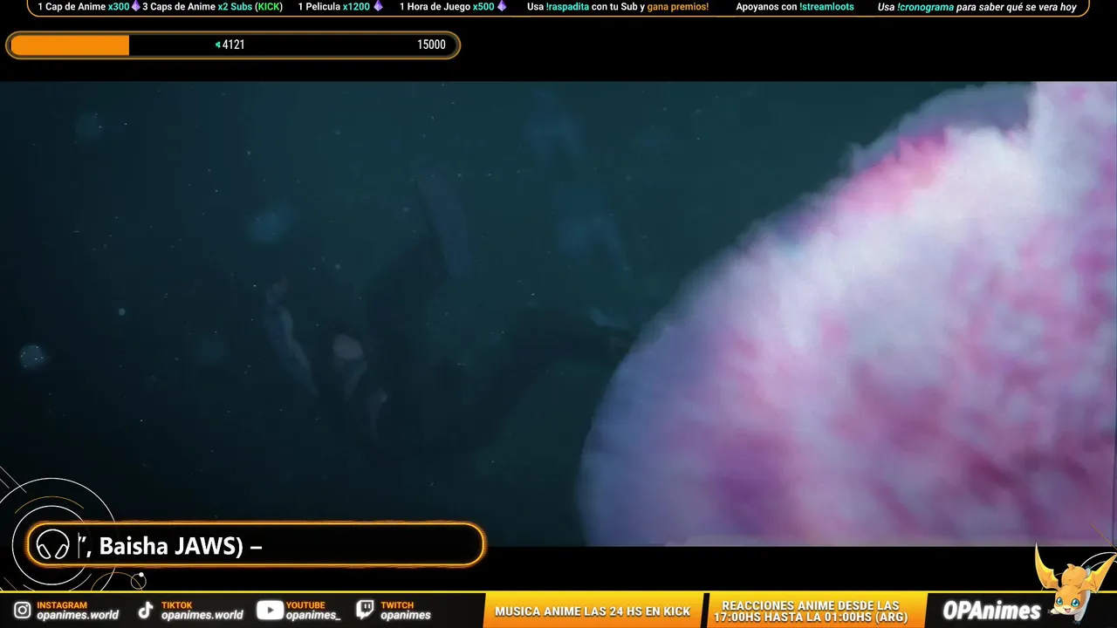Click the OPAnimes logo text
This screenshot has width=1117, height=628.
pos(992,611)
